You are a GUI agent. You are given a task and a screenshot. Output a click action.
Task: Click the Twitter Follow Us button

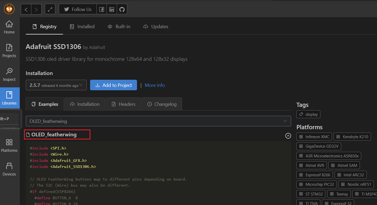78,9
